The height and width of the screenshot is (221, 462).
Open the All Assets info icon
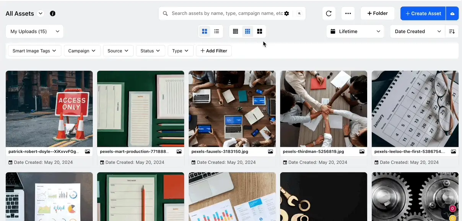[52, 13]
